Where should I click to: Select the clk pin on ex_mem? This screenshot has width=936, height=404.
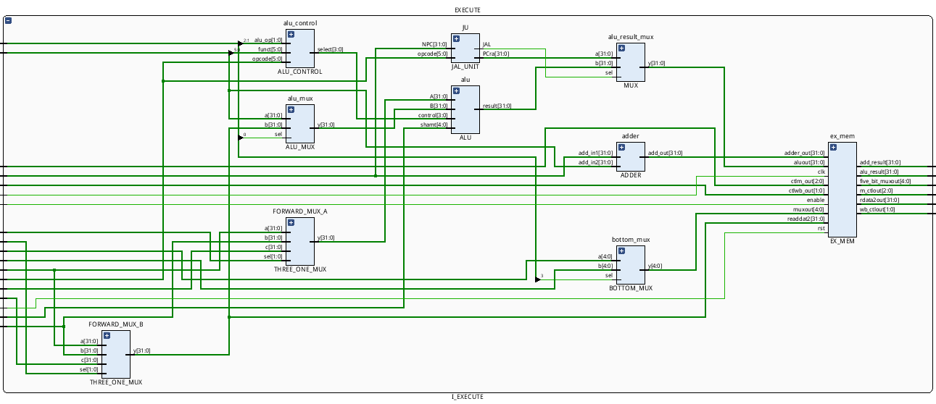821,172
